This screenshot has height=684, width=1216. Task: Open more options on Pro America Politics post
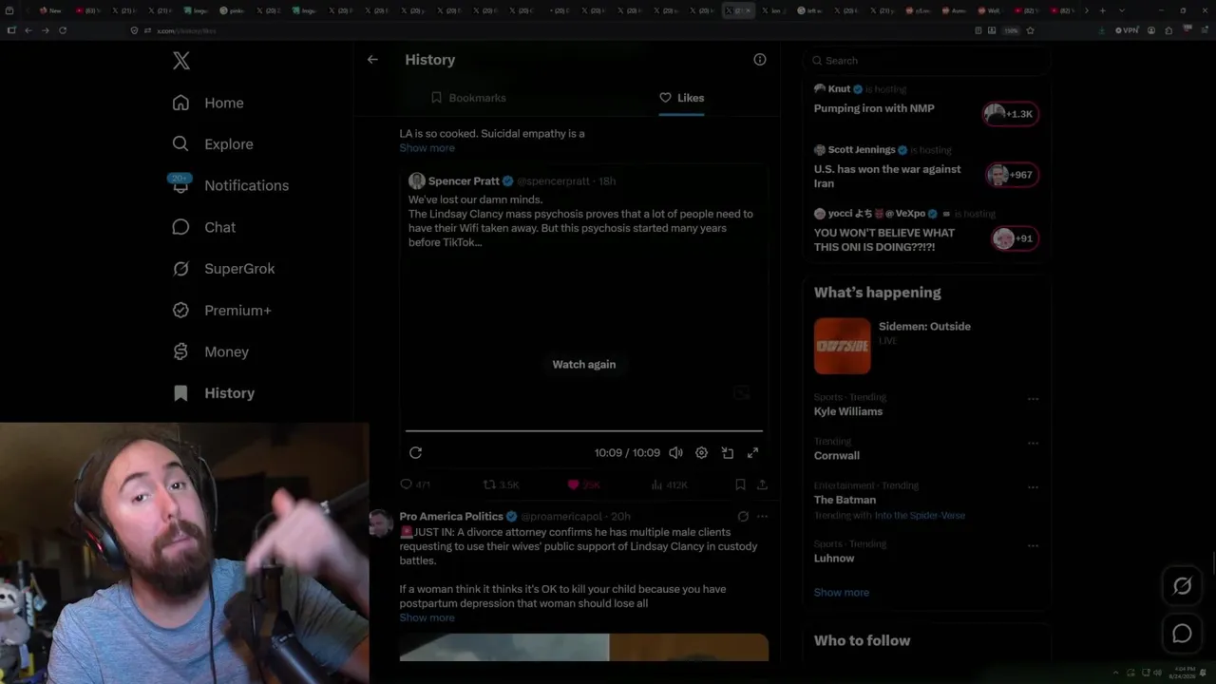[x=762, y=517]
